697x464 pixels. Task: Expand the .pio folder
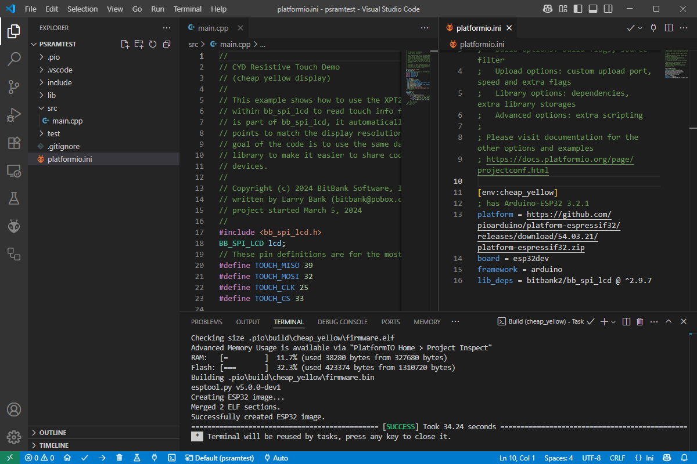pos(104,57)
